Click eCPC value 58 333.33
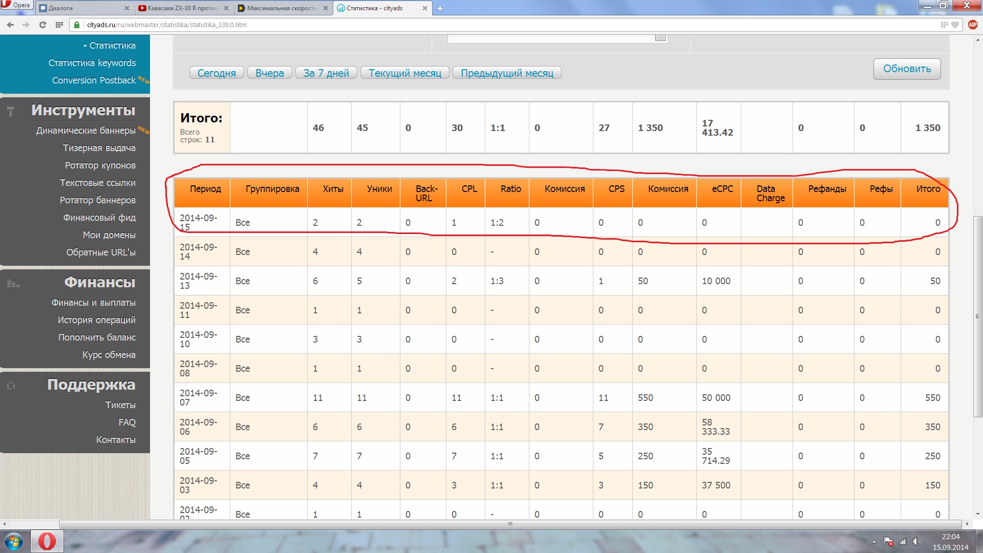 coord(716,427)
